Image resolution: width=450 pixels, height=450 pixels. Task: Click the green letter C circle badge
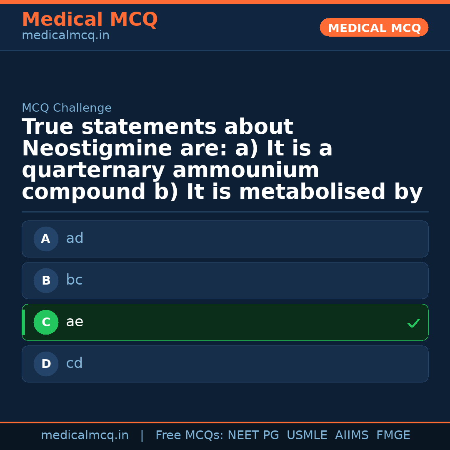46,322
